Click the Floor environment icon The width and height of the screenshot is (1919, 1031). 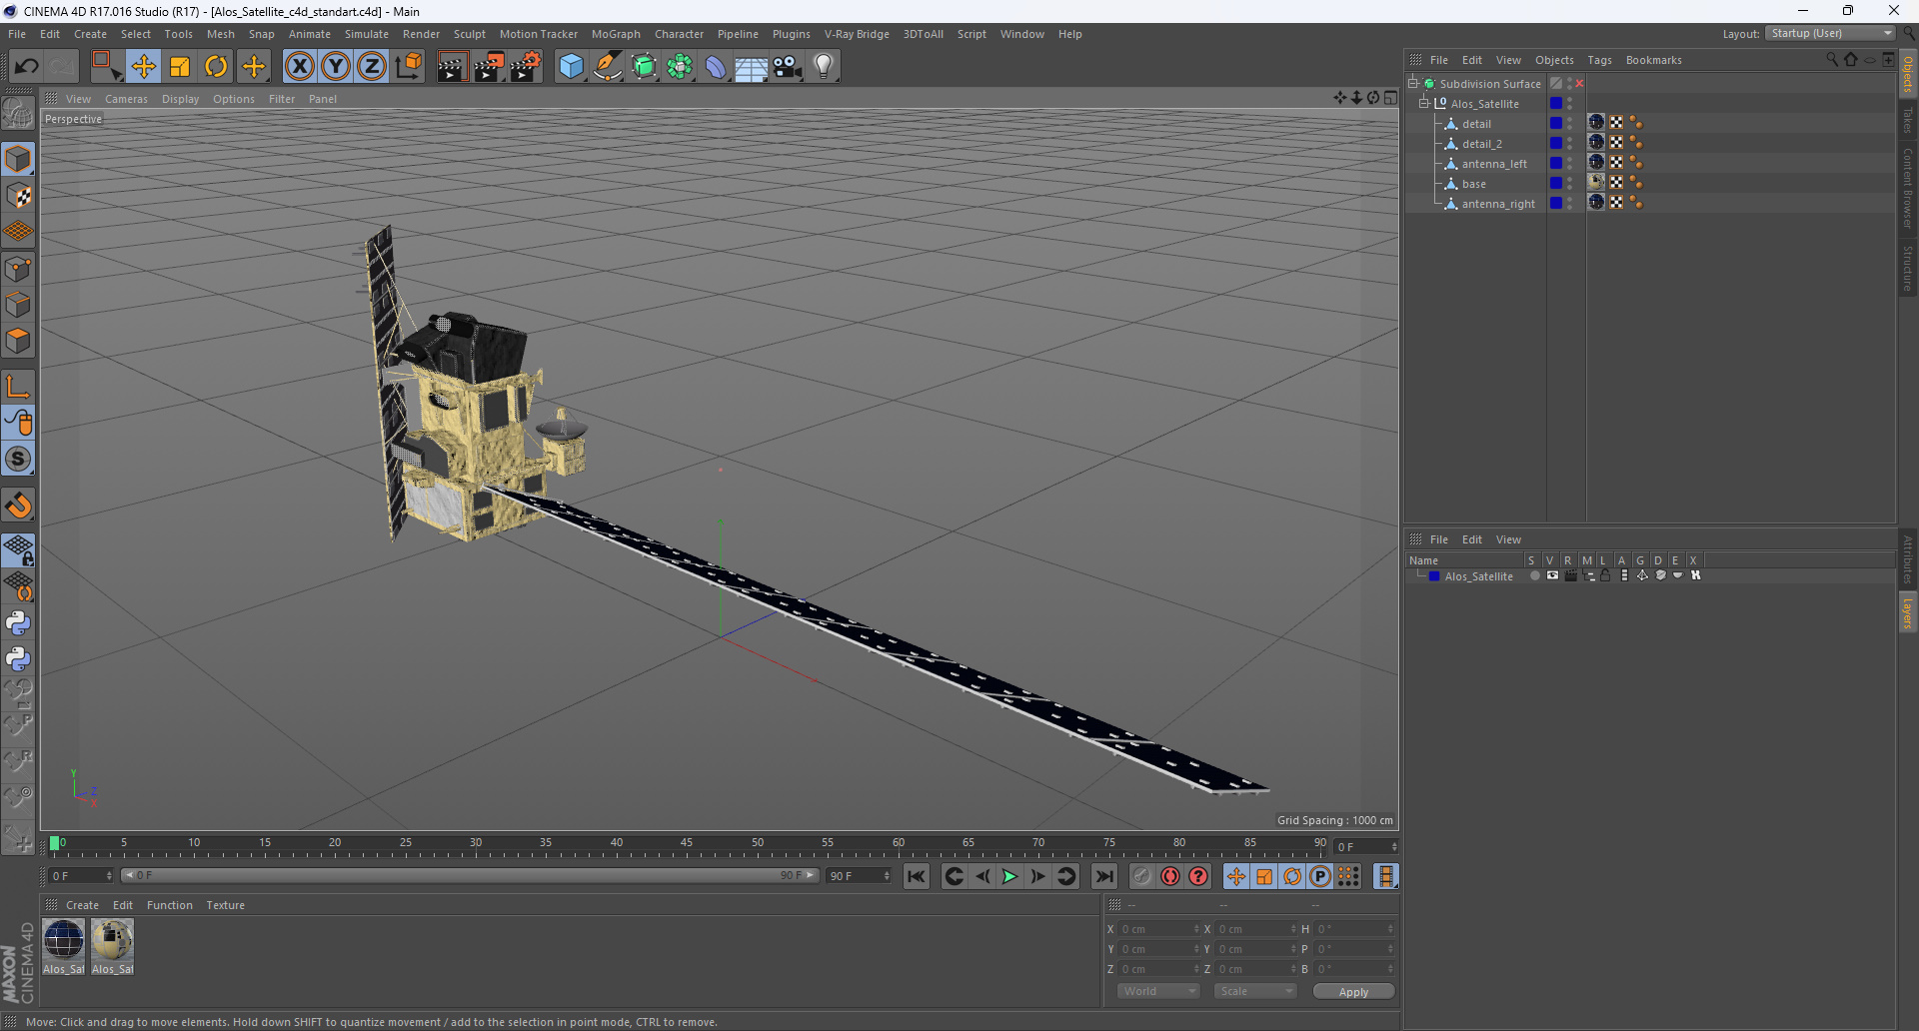[752, 67]
